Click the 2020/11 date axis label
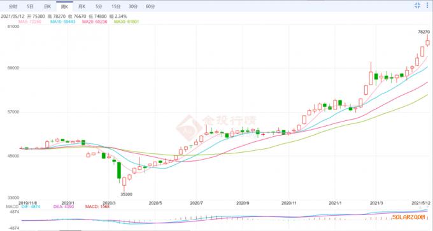 289,203
